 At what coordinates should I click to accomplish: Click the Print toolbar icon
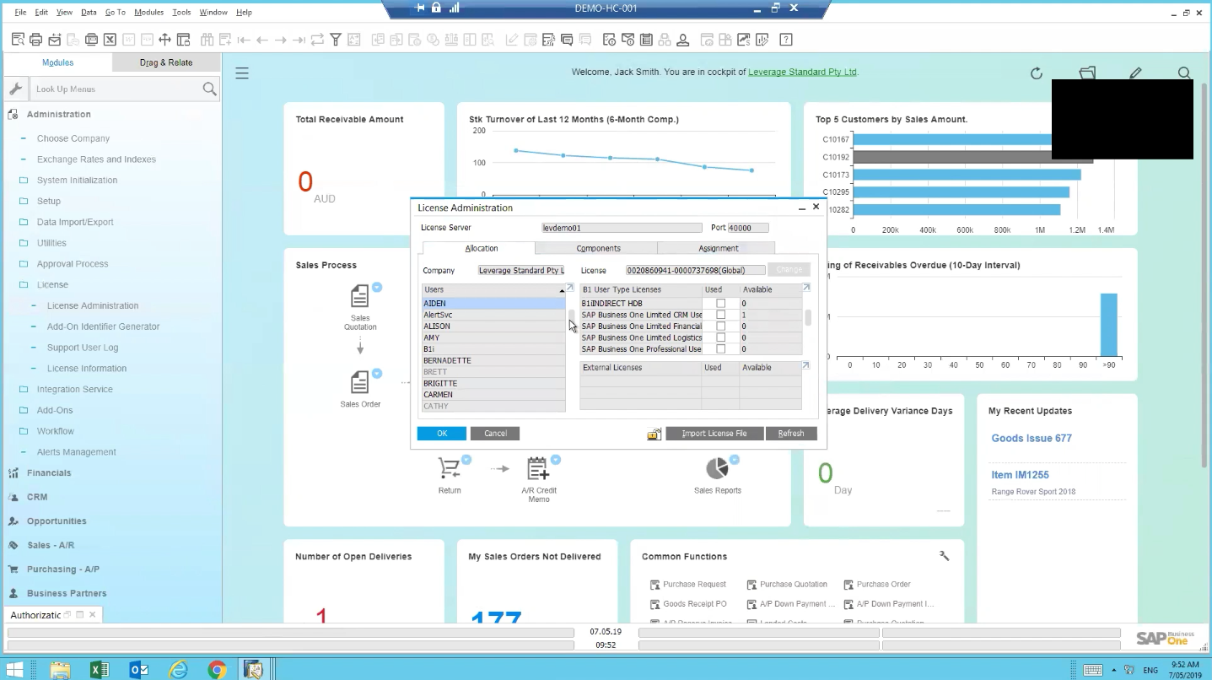tap(35, 40)
